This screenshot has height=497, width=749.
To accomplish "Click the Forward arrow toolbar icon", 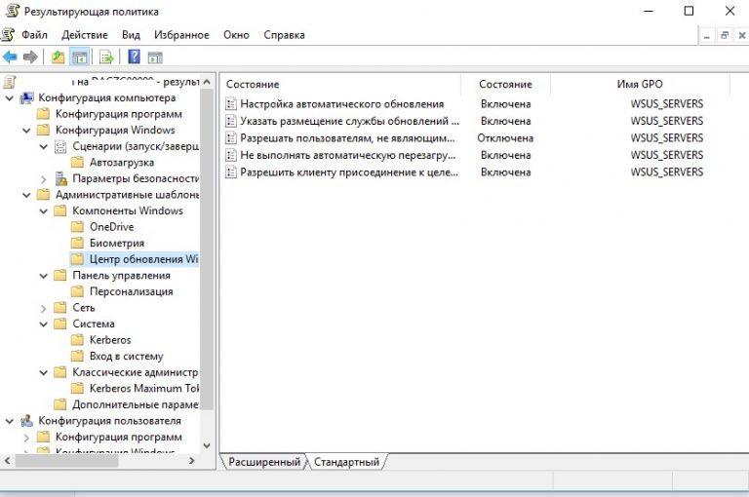I will [x=30, y=57].
